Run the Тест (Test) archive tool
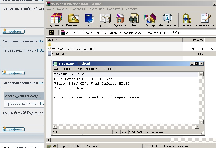216x148 pixels. click(x=89, y=20)
